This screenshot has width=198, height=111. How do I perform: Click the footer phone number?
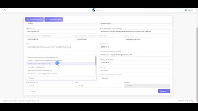click(184, 101)
